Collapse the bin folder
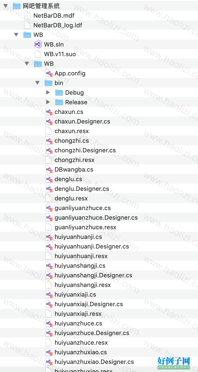Viewport: 198px width, 372px height. point(38,83)
